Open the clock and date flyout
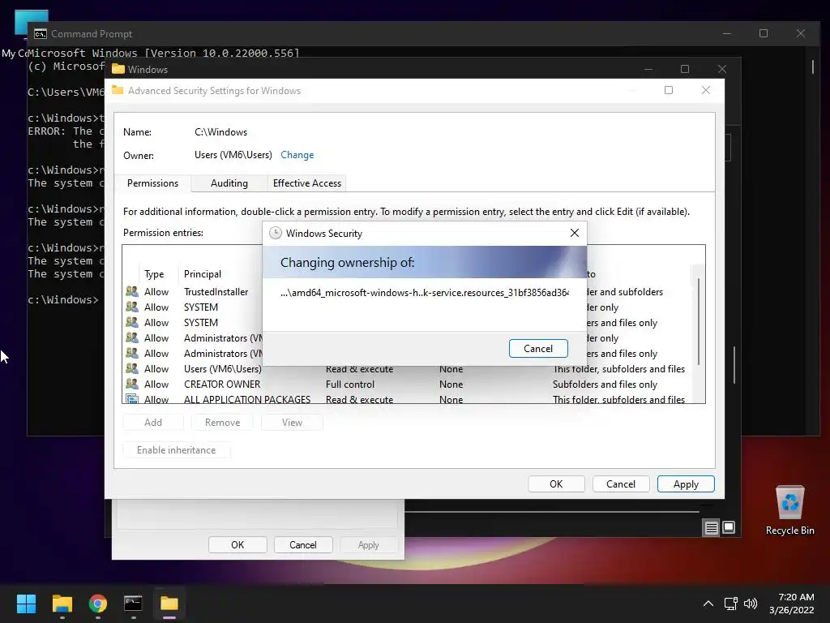 point(792,604)
